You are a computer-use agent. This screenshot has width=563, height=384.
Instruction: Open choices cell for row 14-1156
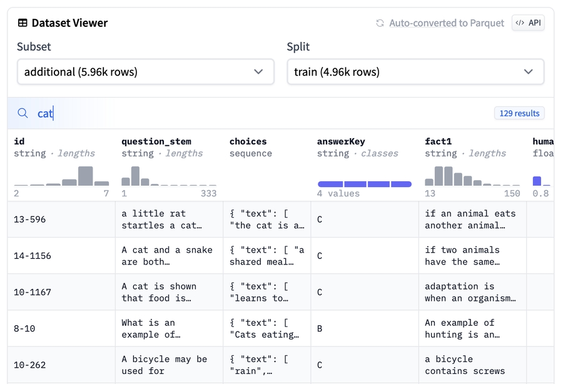[267, 256]
